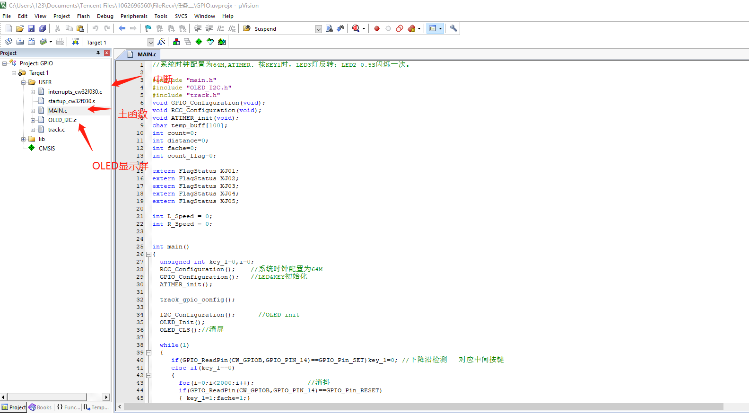Click the editor horizontal scrollbar
The image size is (749, 415).
423,407
